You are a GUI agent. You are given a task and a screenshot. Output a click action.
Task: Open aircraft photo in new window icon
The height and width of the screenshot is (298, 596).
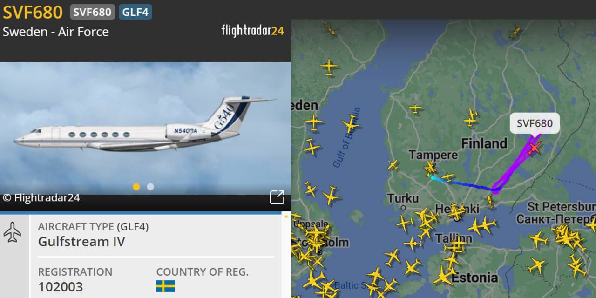point(277,197)
